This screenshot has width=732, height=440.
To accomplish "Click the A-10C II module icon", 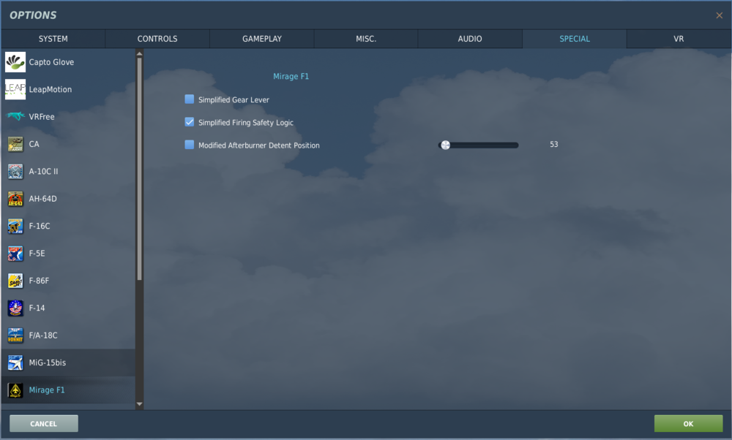I will point(15,171).
